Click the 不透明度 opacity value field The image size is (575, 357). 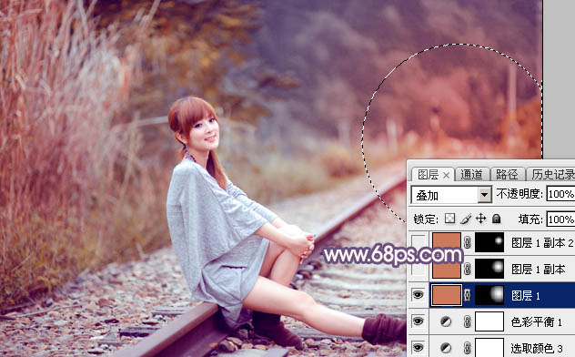click(560, 194)
